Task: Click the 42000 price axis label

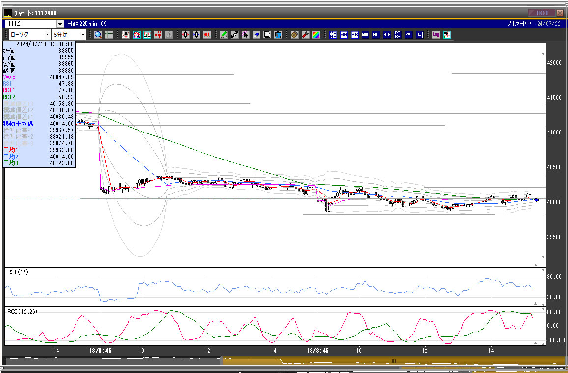Action: [x=554, y=63]
